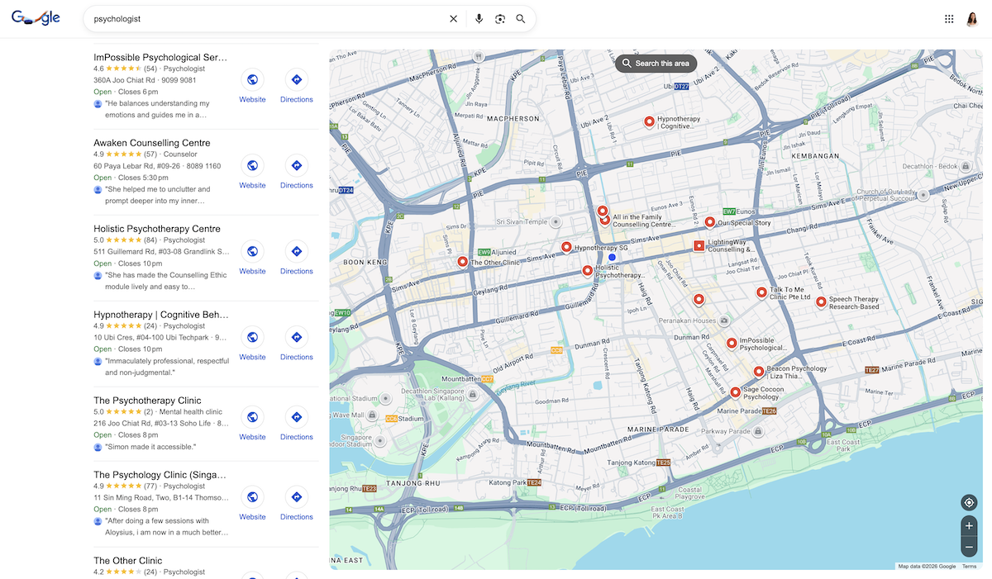Click the voice search microphone icon
The width and height of the screenshot is (992, 579).
[x=479, y=18]
